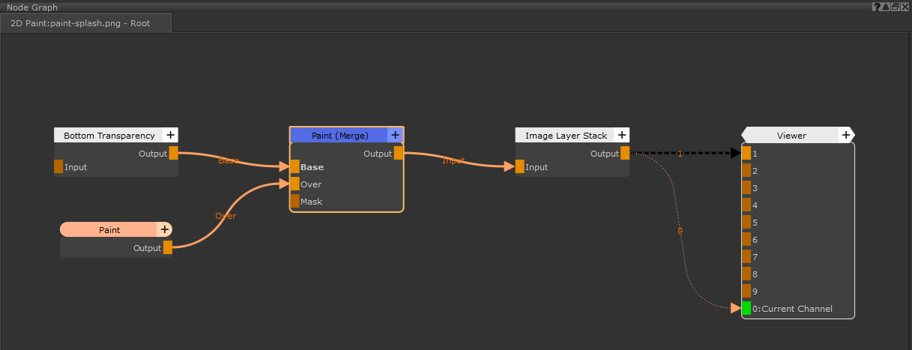This screenshot has height=350, width=912.
Task: Expand the Bottom Transparency node plus button
Action: point(170,136)
